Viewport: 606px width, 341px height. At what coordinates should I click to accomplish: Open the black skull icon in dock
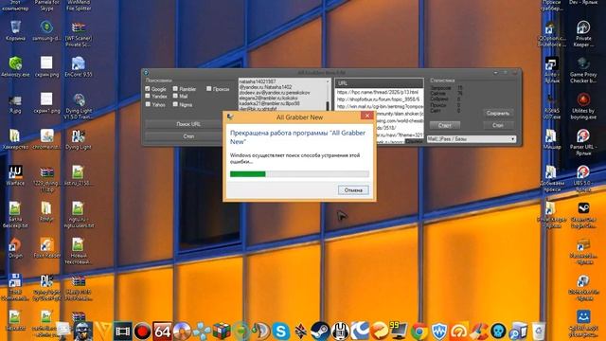498,332
